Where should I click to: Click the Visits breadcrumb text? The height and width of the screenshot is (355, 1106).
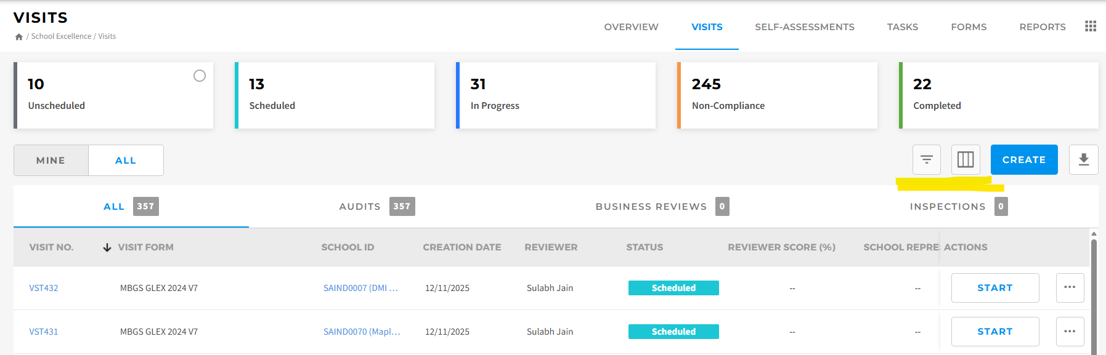[107, 36]
